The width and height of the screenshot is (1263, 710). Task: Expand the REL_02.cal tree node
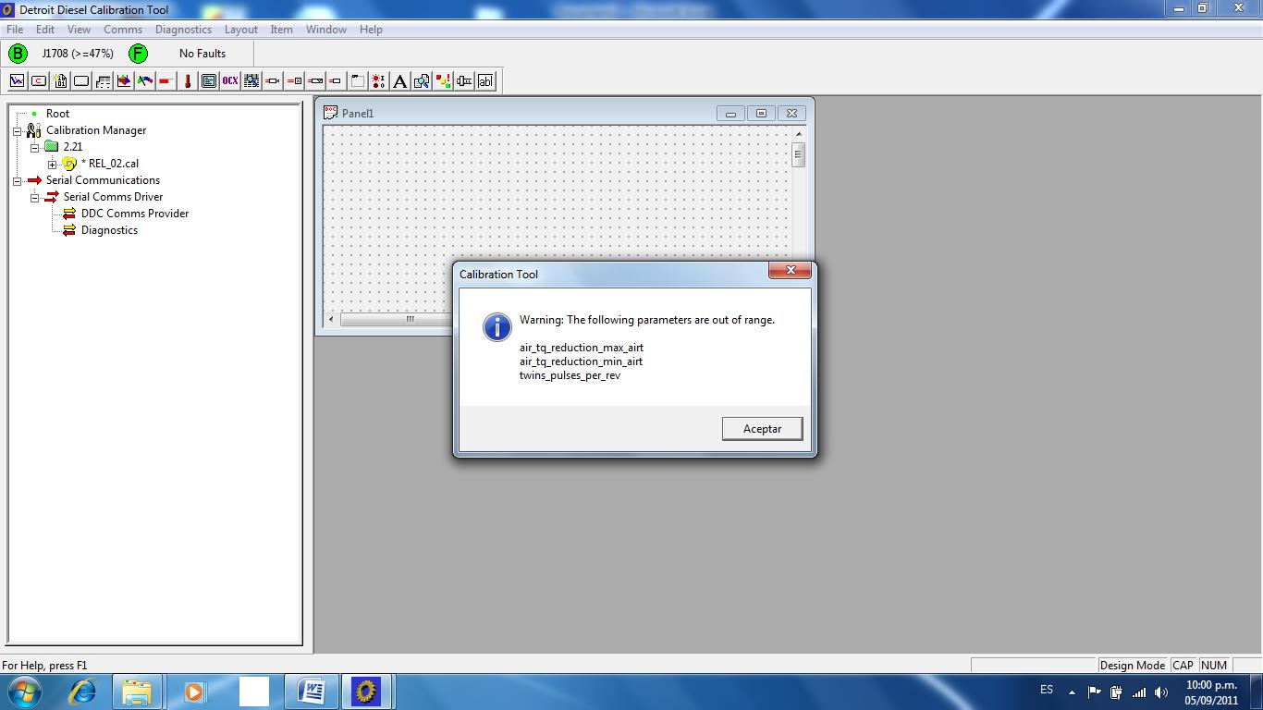pos(52,165)
